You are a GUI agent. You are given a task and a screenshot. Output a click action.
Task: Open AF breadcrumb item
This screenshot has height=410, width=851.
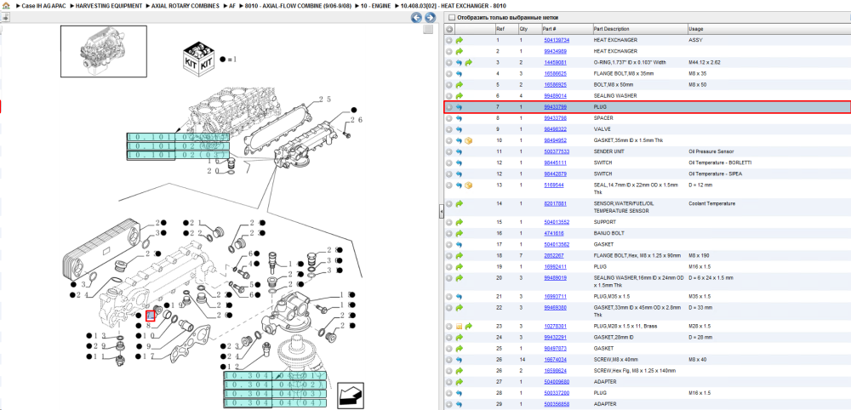tap(233, 5)
